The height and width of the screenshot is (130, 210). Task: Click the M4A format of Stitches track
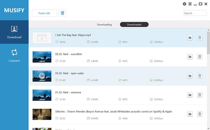point(125,118)
